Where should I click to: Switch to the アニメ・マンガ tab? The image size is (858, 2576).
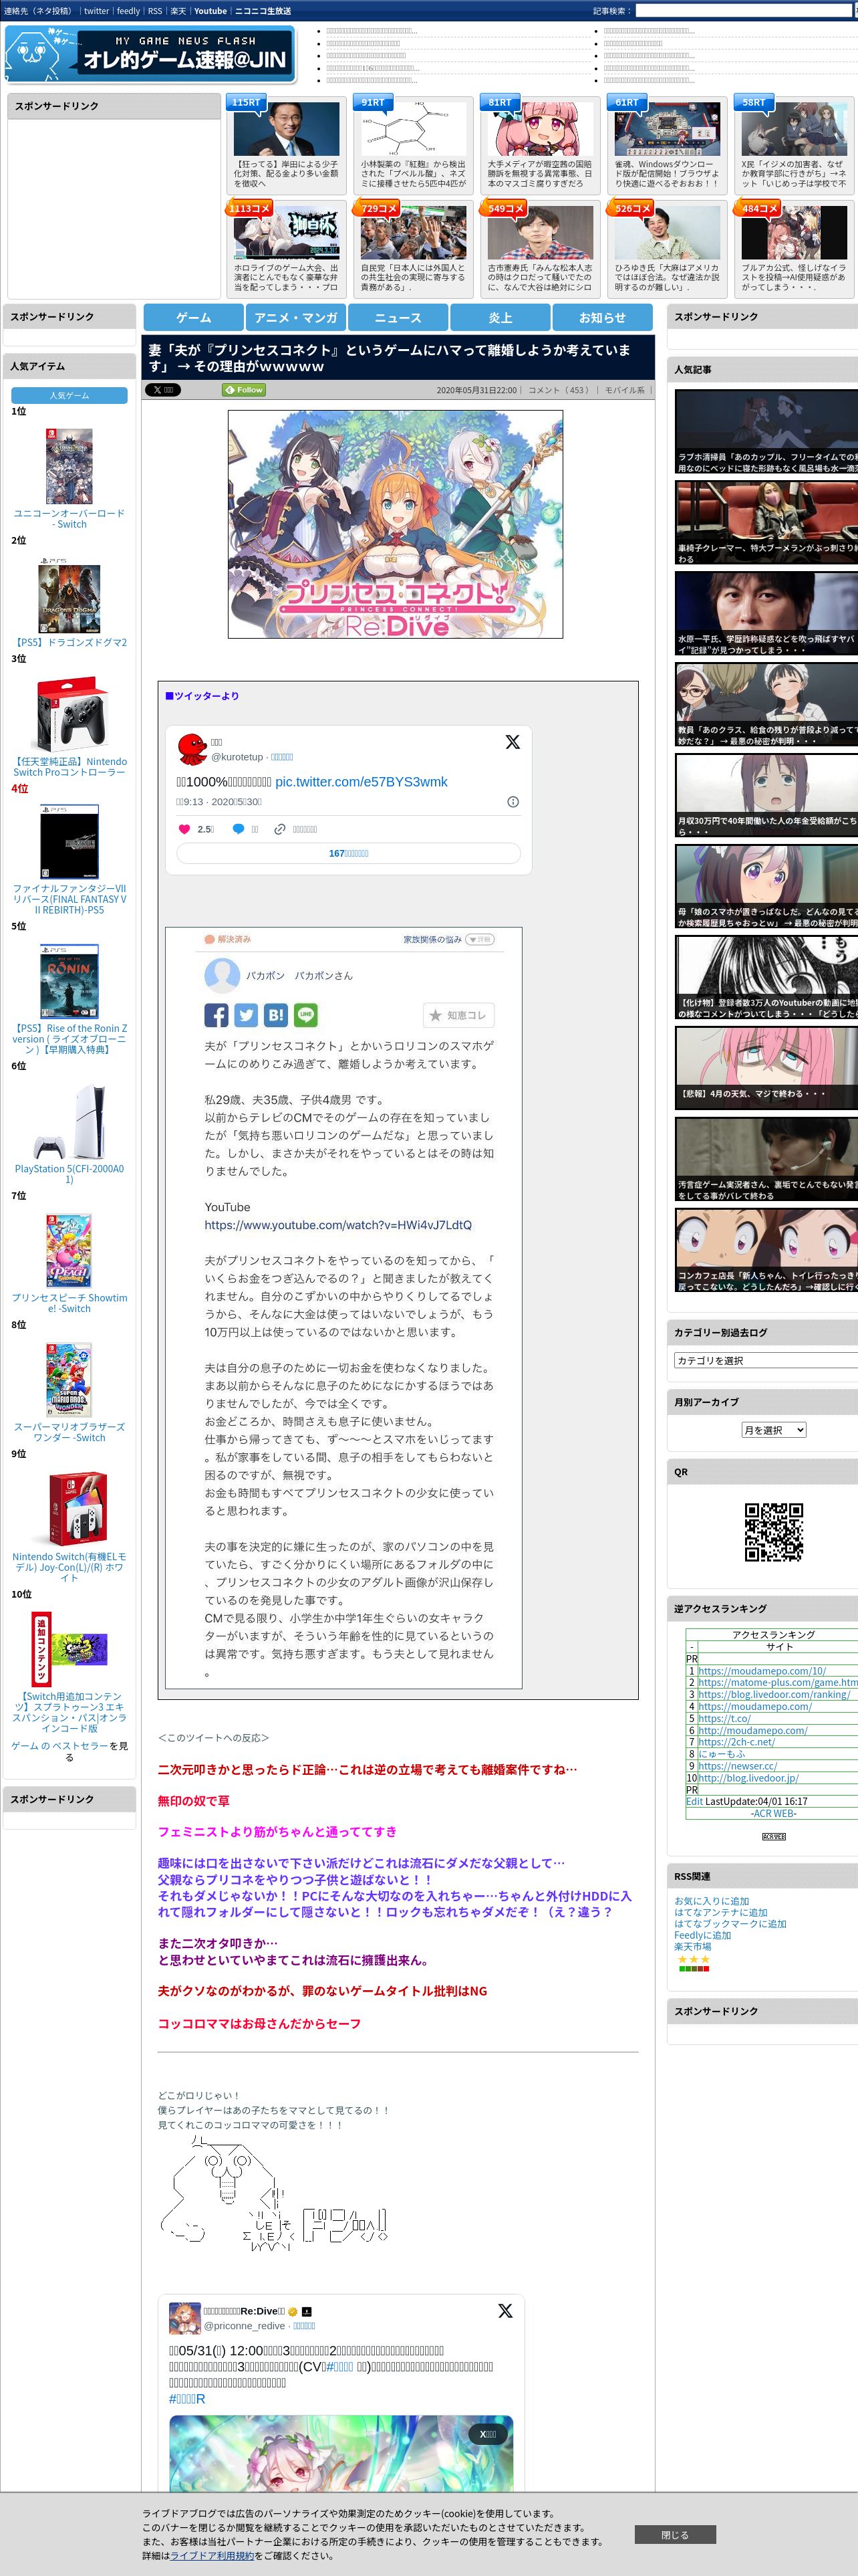[x=295, y=317]
